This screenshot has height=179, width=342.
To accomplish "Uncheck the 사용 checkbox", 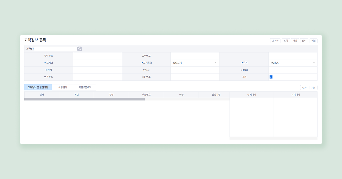I will click(x=271, y=77).
